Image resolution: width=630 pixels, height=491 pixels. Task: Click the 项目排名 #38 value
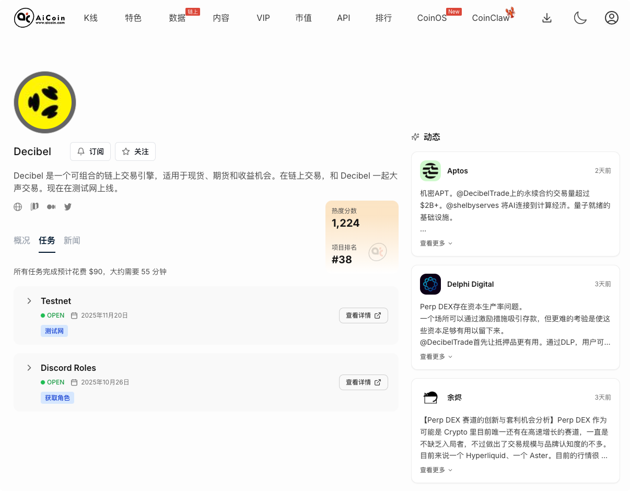tap(342, 260)
